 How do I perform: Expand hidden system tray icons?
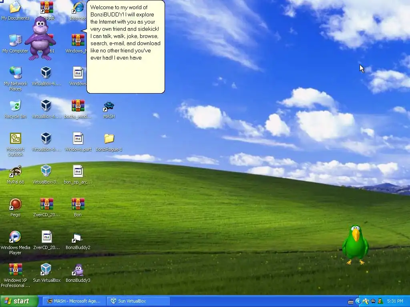coord(358,301)
